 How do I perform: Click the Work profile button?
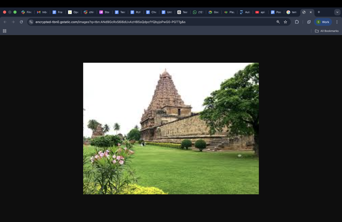click(x=323, y=22)
